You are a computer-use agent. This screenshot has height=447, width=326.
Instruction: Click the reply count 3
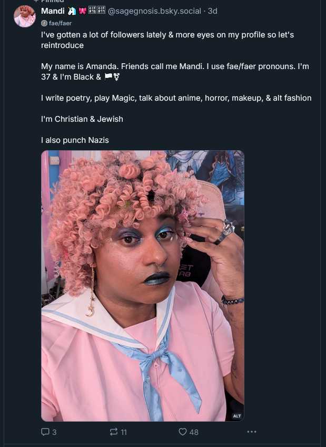(x=54, y=432)
